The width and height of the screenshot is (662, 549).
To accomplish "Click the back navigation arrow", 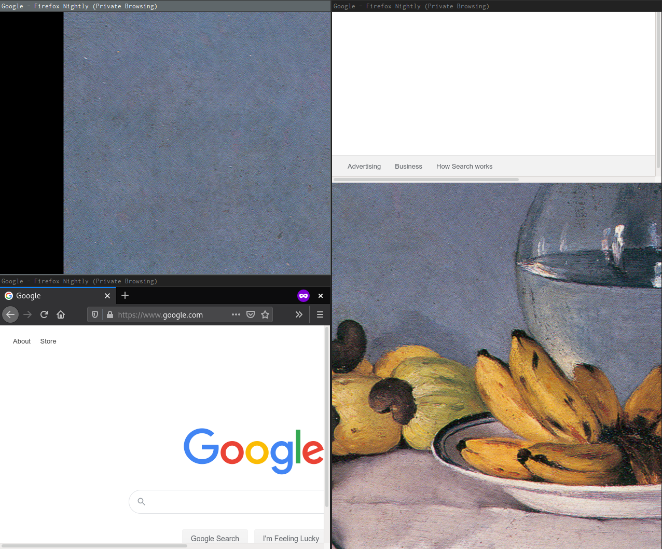I will coord(10,314).
